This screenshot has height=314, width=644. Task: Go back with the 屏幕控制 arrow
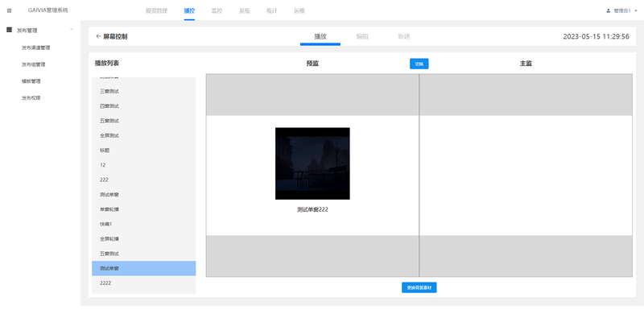click(98, 36)
